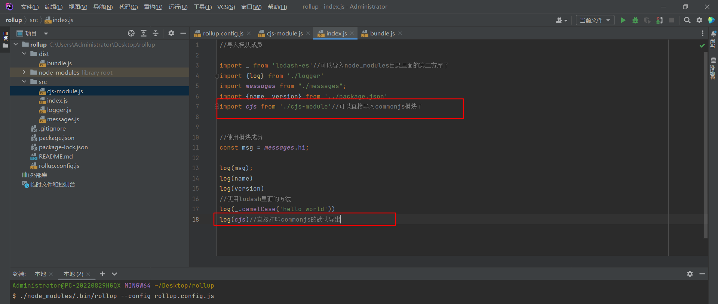Open editor tabs more options menu

[x=703, y=33]
